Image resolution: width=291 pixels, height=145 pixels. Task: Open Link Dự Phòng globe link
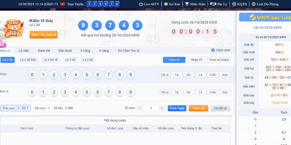pyautogui.click(x=265, y=4)
